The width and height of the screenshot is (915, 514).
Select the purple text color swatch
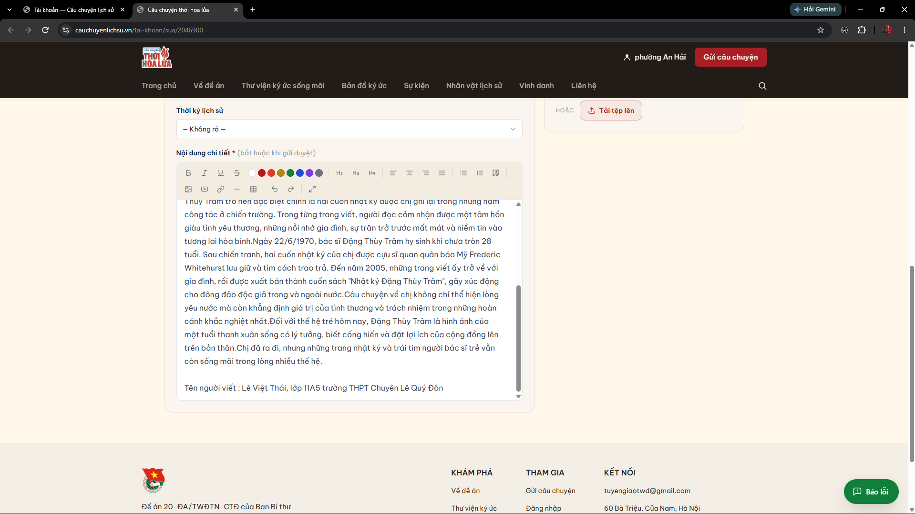tap(309, 173)
